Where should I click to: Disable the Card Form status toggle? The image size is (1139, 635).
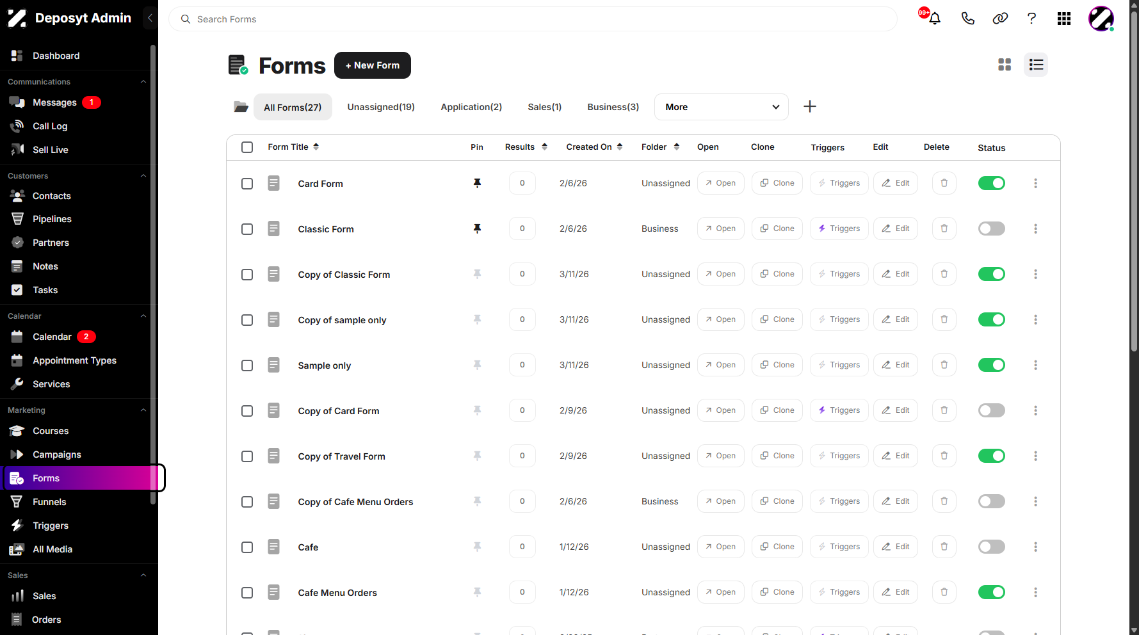(x=991, y=183)
